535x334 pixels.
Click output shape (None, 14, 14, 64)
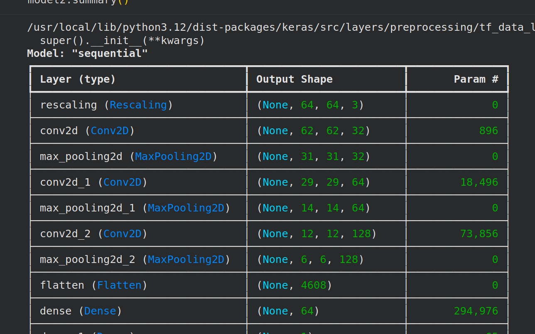(x=314, y=208)
